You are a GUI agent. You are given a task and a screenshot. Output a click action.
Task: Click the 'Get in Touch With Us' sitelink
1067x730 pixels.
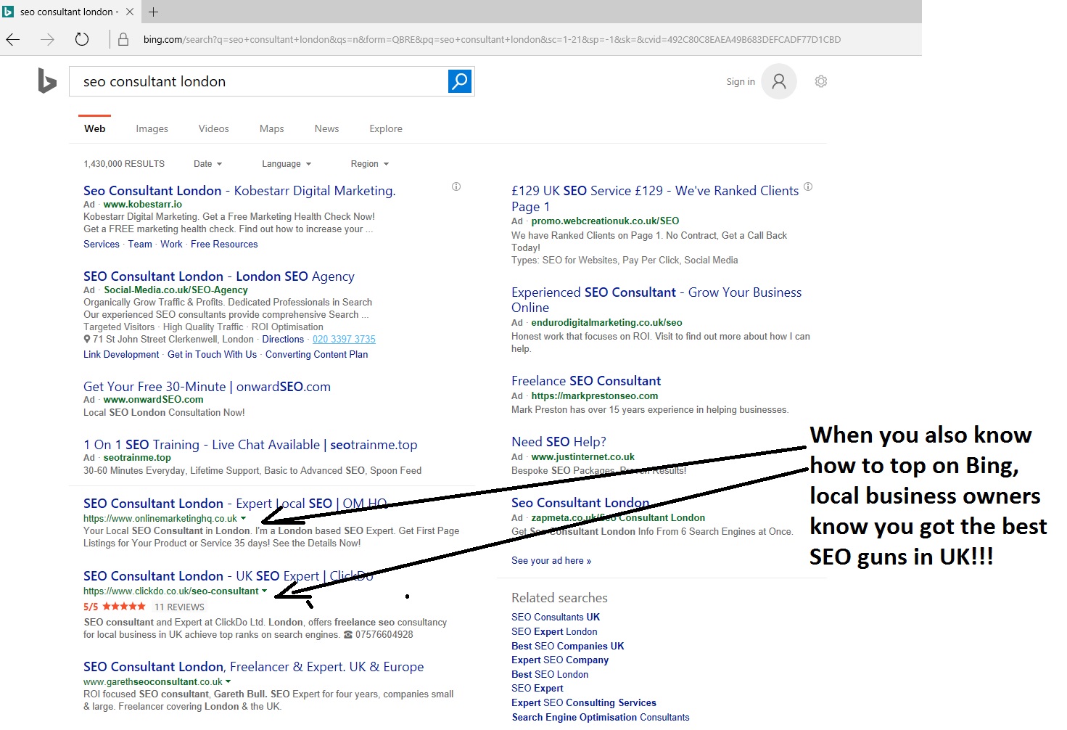212,355
